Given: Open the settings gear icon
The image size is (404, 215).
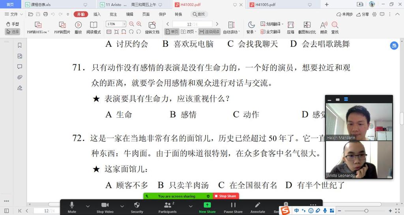Looking at the screenshot, I should pyautogui.click(x=374, y=14).
